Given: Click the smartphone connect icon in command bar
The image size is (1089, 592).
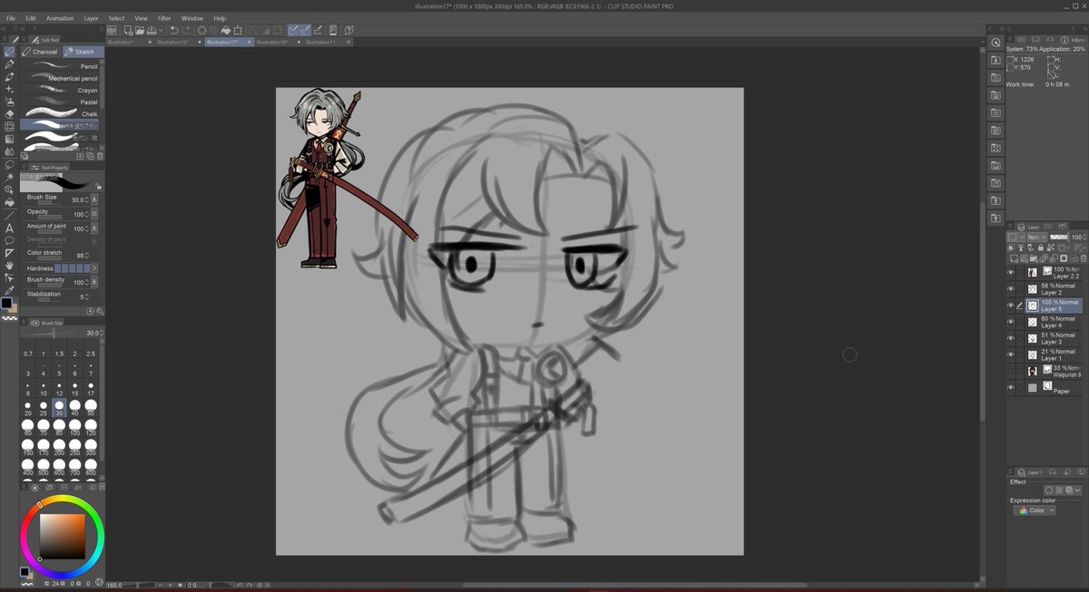Looking at the screenshot, I should click(x=335, y=30).
